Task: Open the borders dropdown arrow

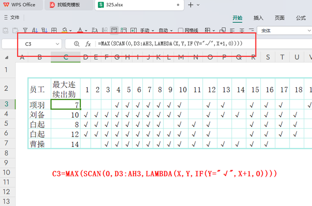Action: tap(214, 31)
